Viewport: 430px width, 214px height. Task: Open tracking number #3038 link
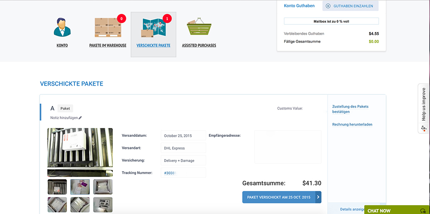pos(169,173)
